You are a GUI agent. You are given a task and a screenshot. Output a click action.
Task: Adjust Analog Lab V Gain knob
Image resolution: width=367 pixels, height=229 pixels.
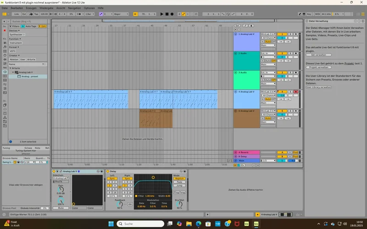tap(61, 190)
